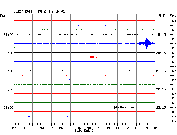Select the DC offset value -474
Image resolution: width=177 pixels, height=135 pixels.
[x=173, y=30]
